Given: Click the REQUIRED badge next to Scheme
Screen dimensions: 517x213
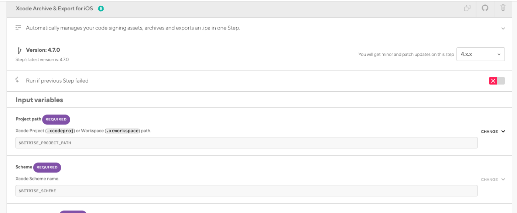Looking at the screenshot, I should (x=47, y=167).
